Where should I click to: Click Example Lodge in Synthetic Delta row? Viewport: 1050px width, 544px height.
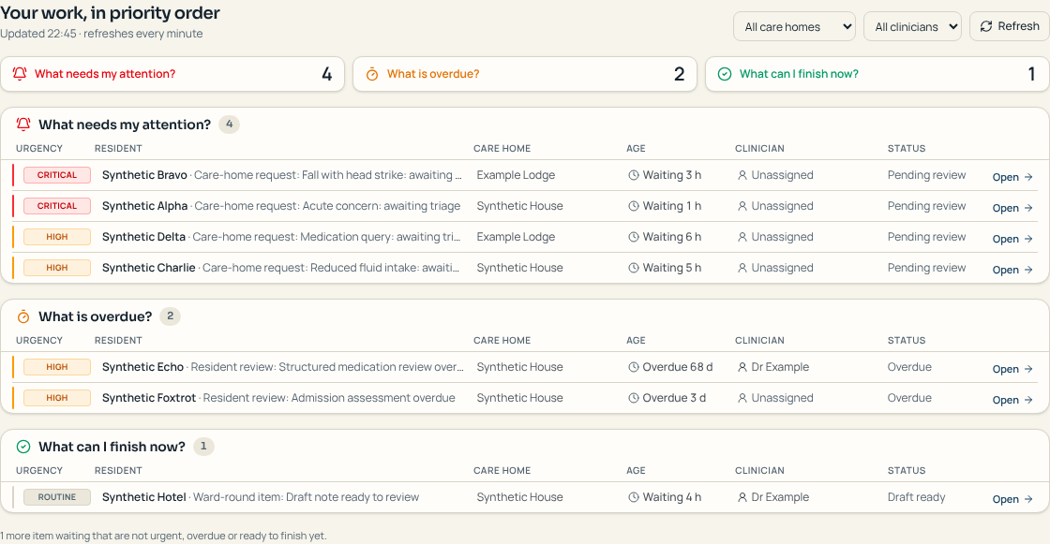click(516, 237)
